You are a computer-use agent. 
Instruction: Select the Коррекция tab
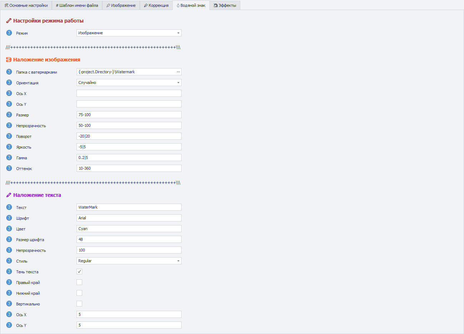click(156, 5)
